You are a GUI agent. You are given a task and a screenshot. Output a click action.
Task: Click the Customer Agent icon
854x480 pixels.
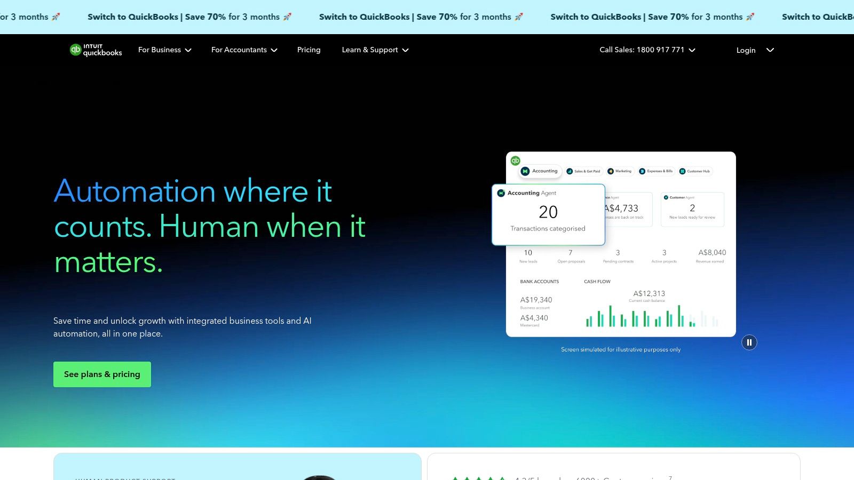tap(666, 197)
